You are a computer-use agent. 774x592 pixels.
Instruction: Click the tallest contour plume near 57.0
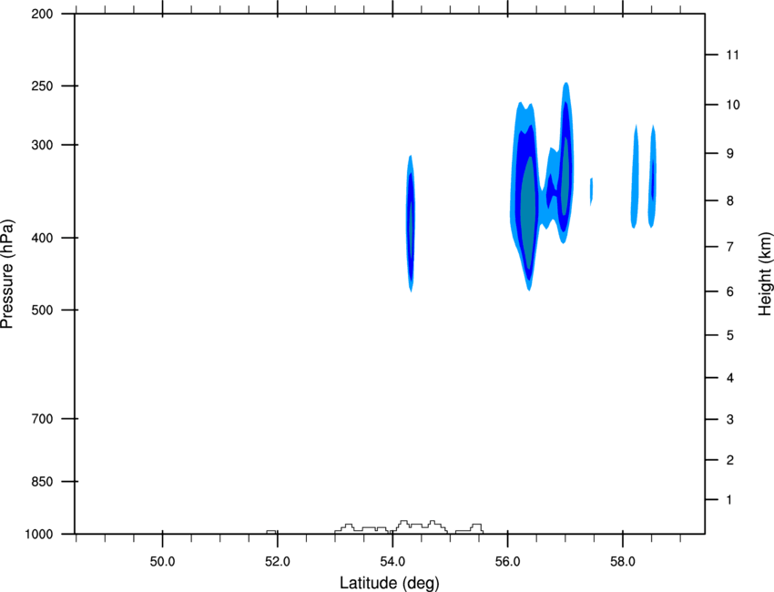coord(565,163)
